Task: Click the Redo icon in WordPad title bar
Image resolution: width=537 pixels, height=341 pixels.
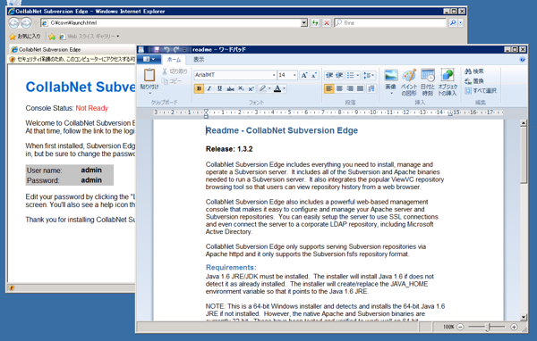Action: tap(176, 50)
